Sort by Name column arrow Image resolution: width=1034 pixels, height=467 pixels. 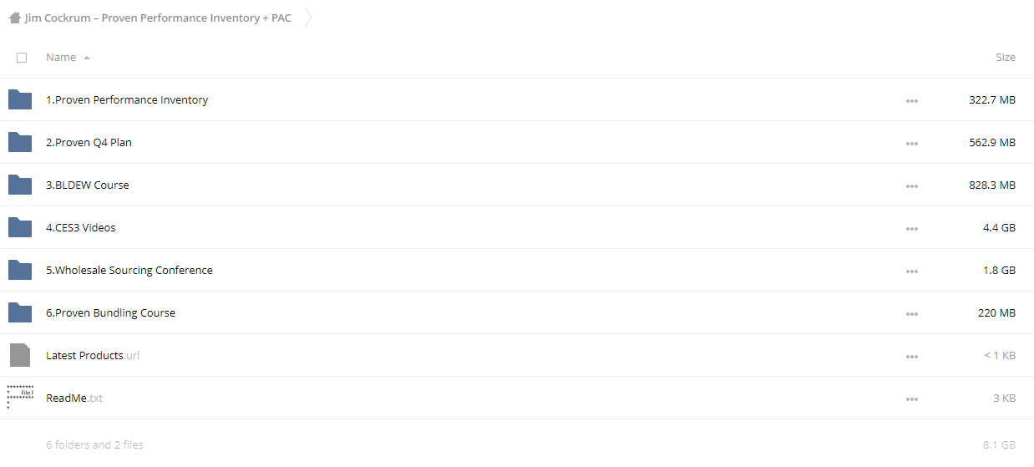[x=87, y=58]
